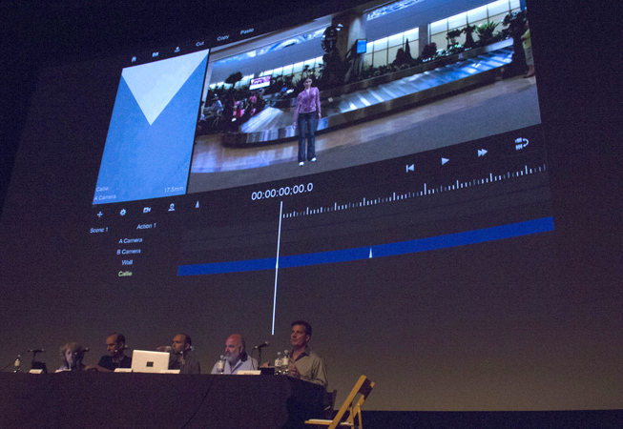Choose Cut in the top toolbar
The height and width of the screenshot is (429, 623).
(199, 44)
